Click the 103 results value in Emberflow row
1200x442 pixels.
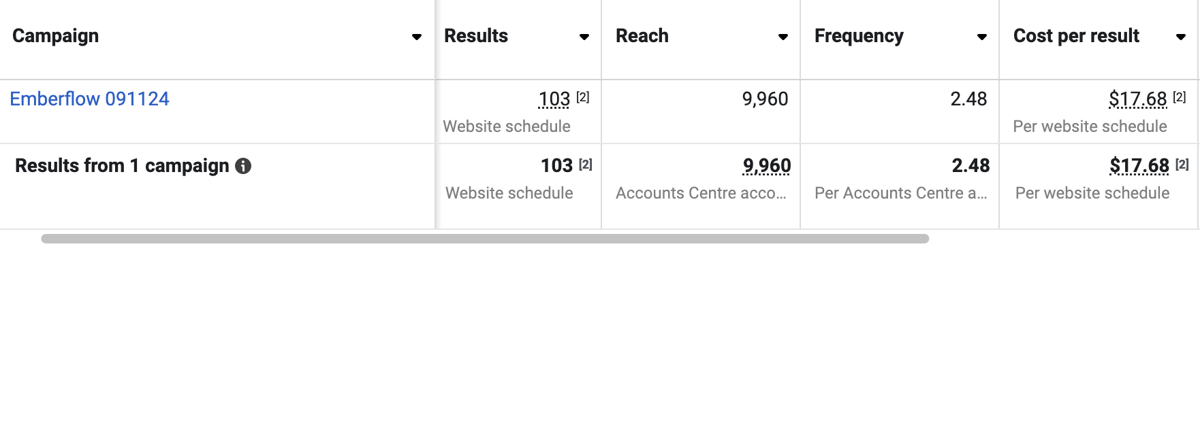pos(554,99)
